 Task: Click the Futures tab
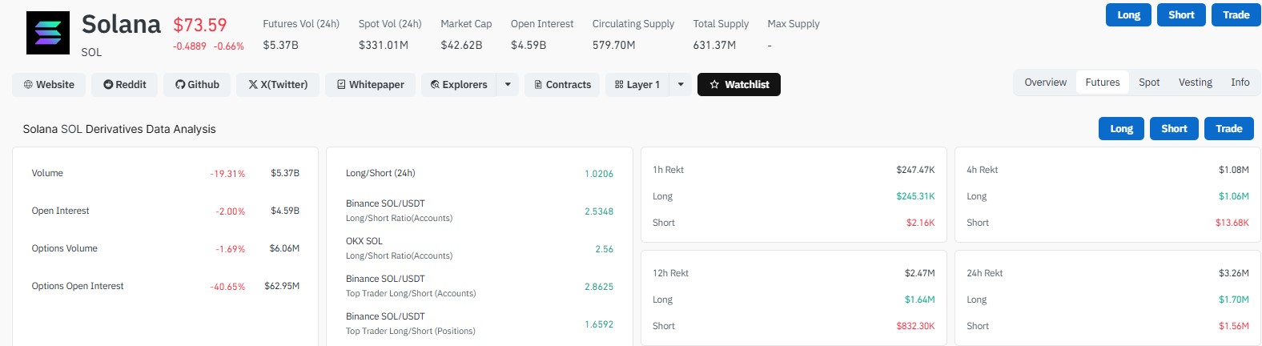[1103, 82]
